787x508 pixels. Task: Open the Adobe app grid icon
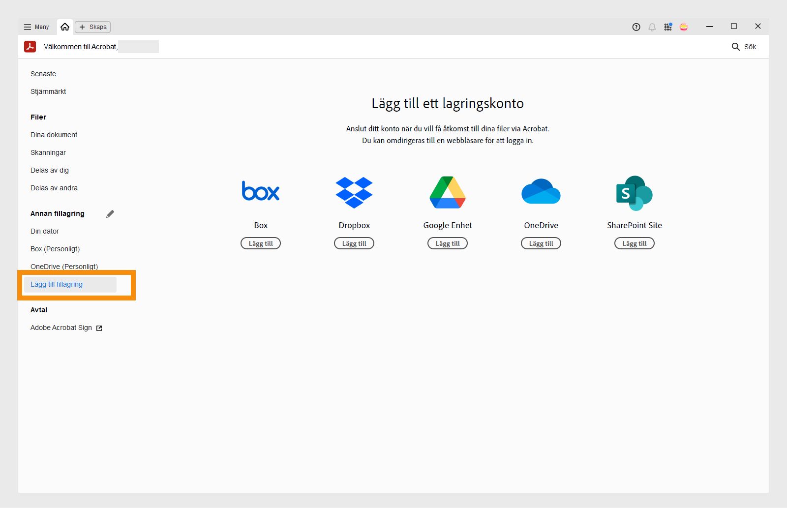point(668,27)
